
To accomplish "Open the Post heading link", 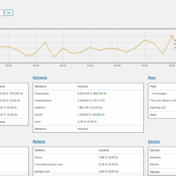I will coord(152,78).
